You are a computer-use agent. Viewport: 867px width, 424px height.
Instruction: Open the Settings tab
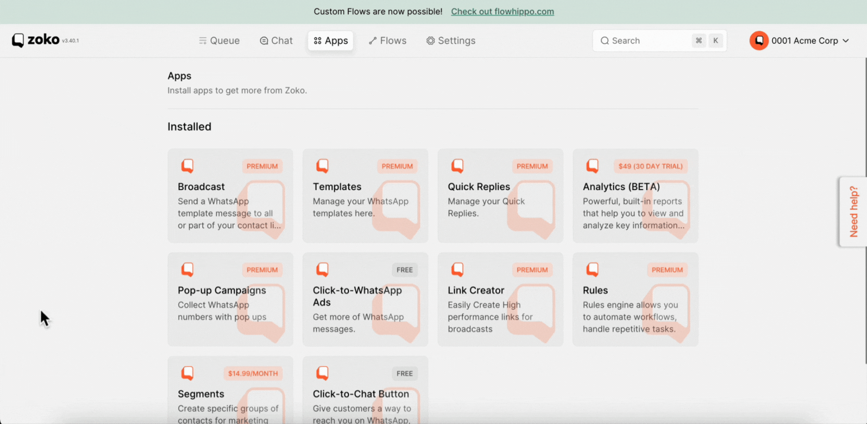[451, 41]
